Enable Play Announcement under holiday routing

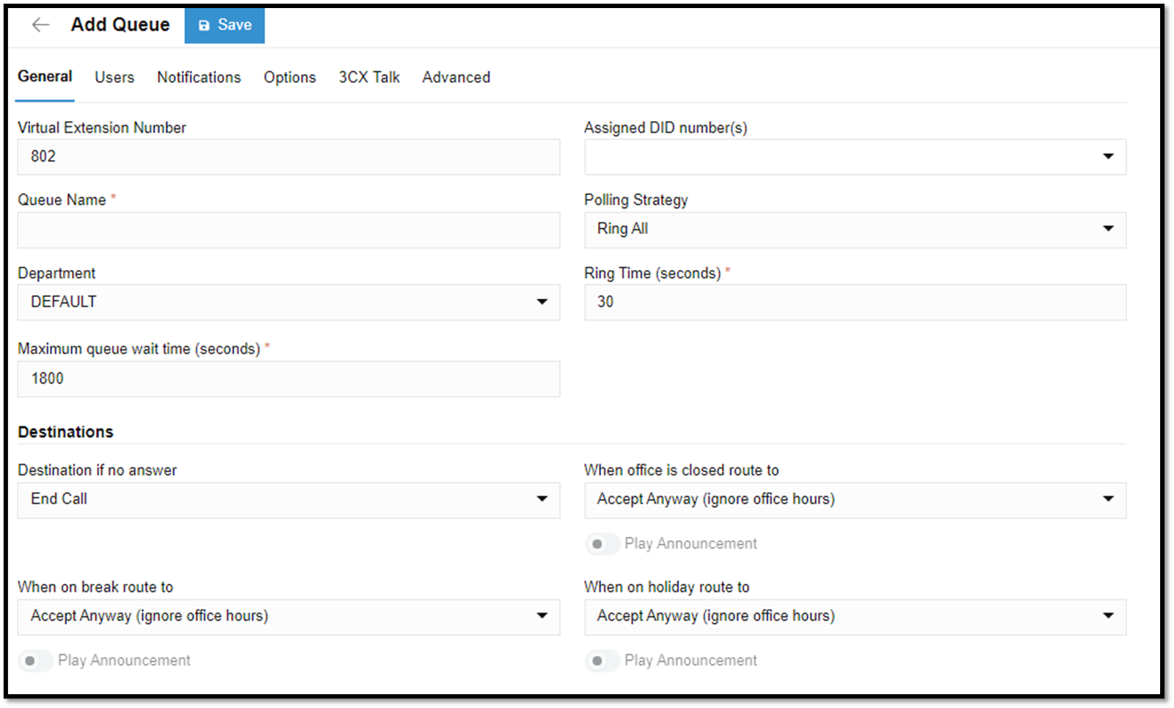click(602, 660)
